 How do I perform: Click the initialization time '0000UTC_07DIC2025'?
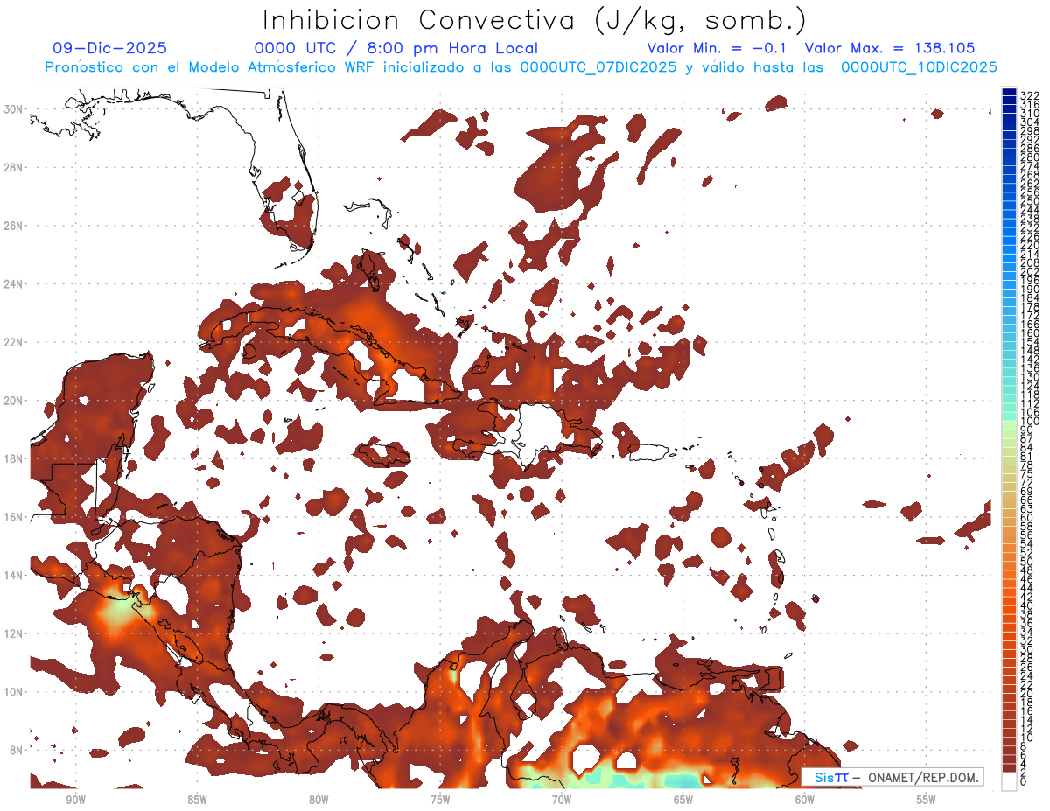pos(598,67)
